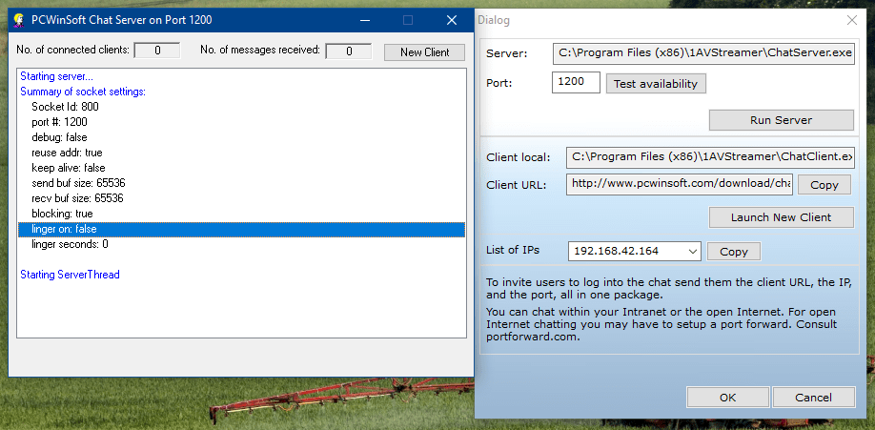The width and height of the screenshot is (875, 430).
Task: Click OK in the Dialog window
Action: 727,398
